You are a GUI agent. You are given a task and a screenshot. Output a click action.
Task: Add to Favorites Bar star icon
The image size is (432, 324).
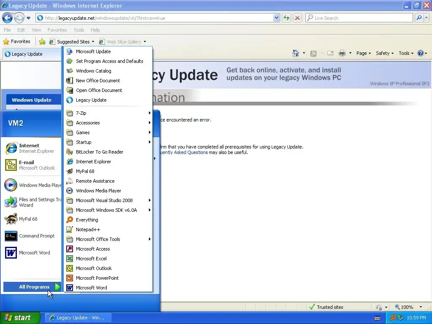(42, 42)
